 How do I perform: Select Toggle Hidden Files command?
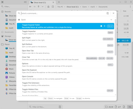pos(65,90)
